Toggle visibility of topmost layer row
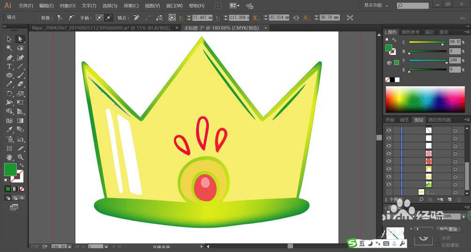The height and width of the screenshot is (252, 471). tap(389, 130)
